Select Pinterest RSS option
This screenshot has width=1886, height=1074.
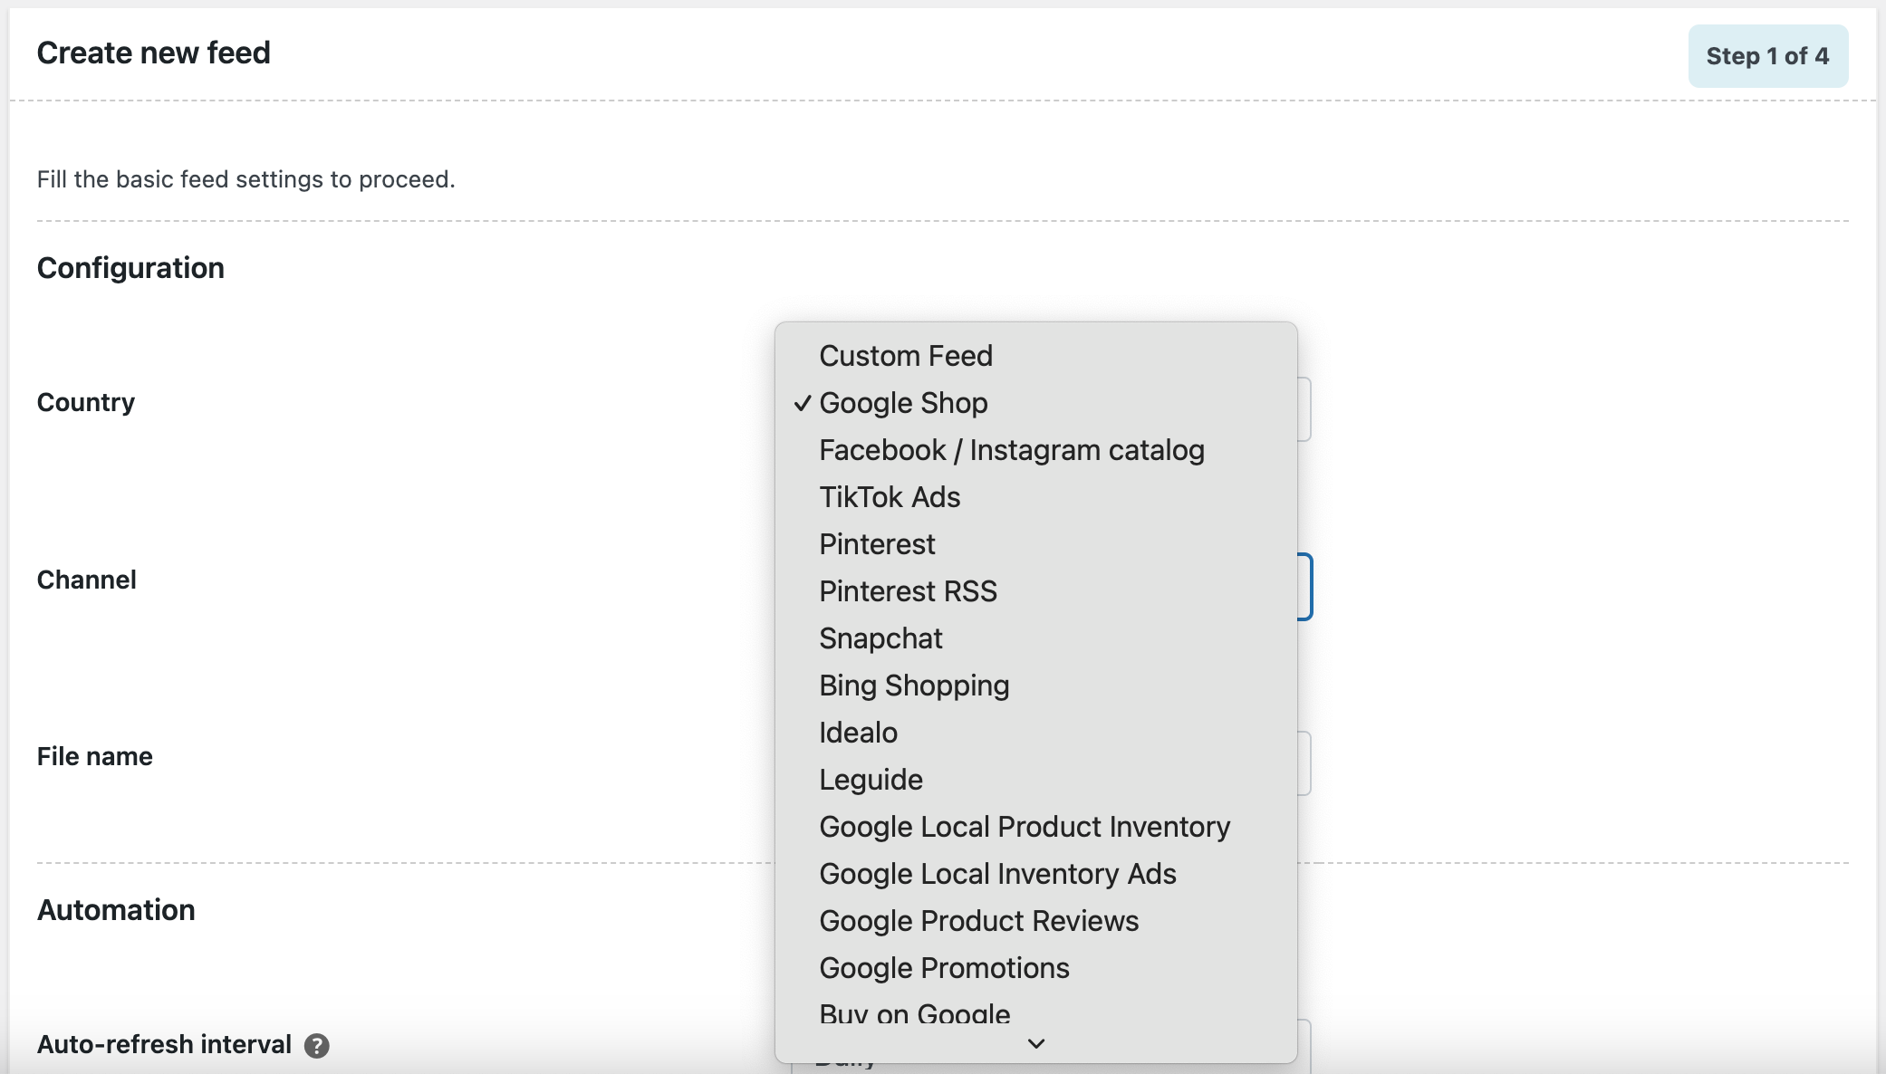pos(1036,591)
